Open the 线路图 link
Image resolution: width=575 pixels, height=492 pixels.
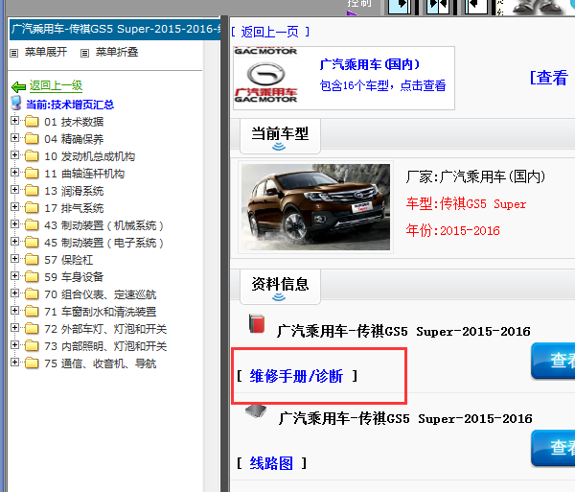tap(271, 463)
